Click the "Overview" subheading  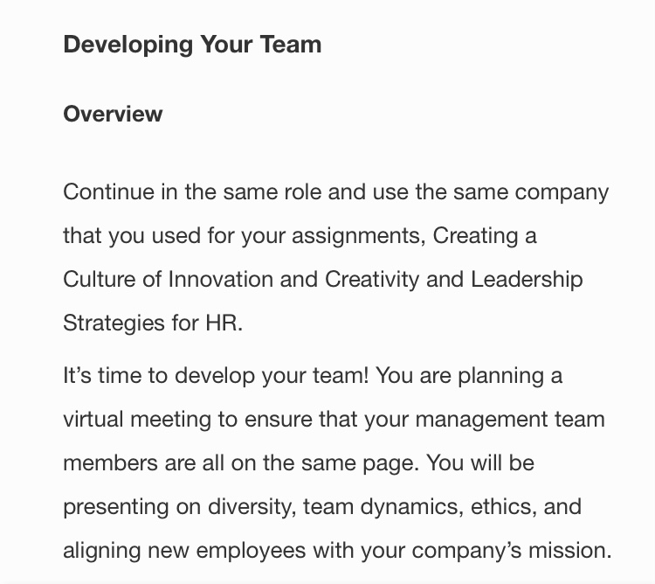113,114
